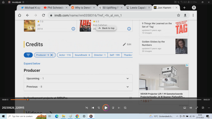Bookmark the page with the star icon
This screenshot has width=212, height=119.
178,15
